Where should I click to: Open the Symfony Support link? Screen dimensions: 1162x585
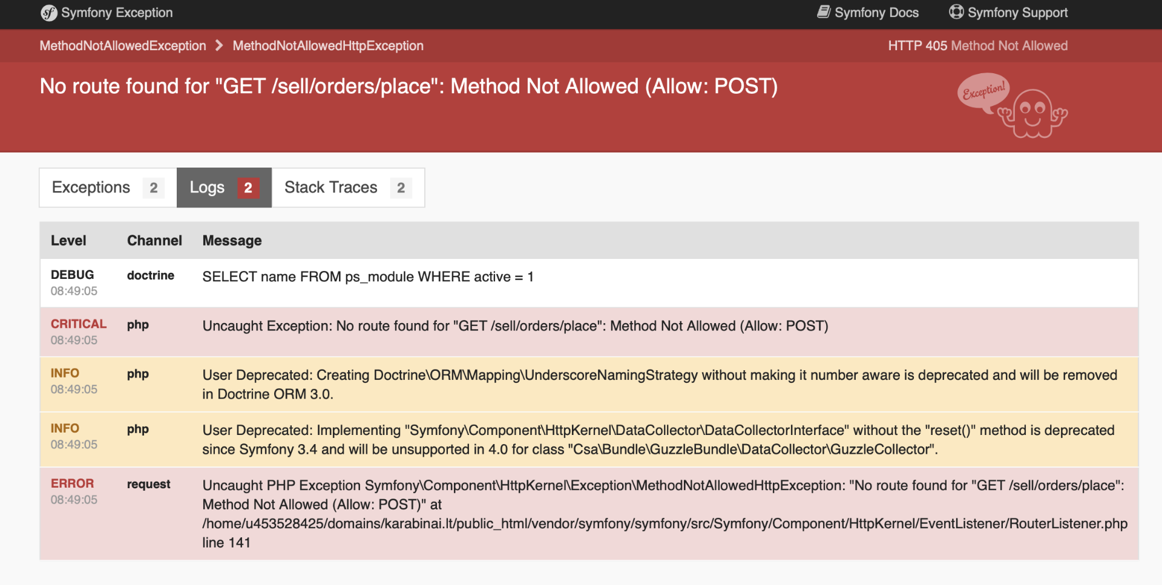(x=1008, y=13)
